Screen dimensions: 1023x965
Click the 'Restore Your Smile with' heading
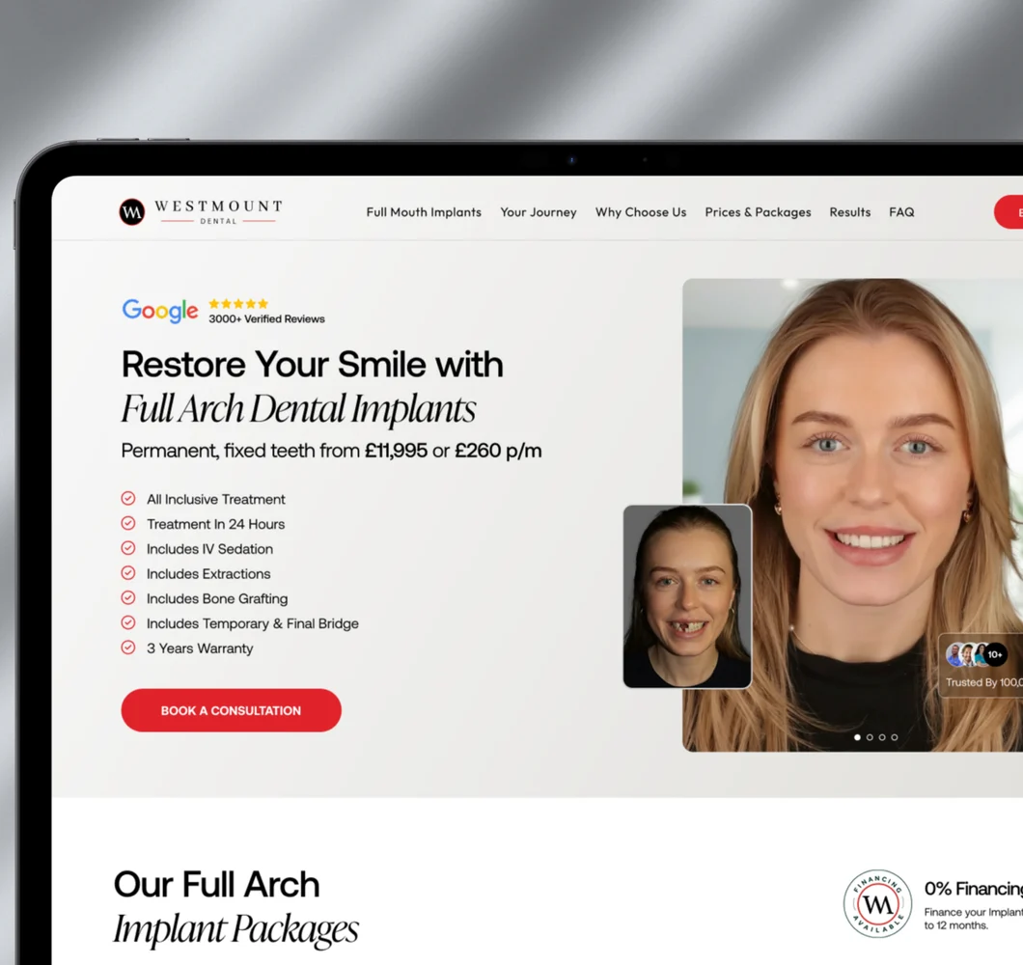click(x=313, y=364)
